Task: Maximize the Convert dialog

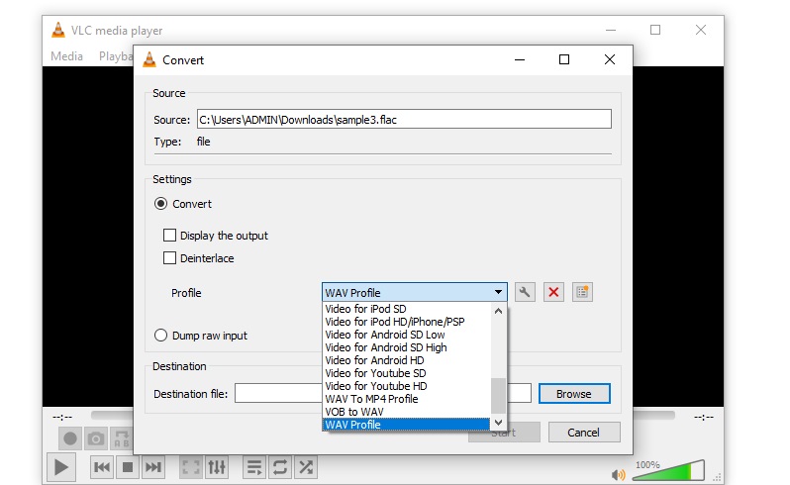Action: [x=564, y=60]
